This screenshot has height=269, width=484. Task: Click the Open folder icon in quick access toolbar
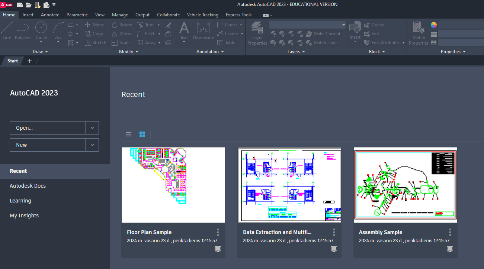(28, 4)
